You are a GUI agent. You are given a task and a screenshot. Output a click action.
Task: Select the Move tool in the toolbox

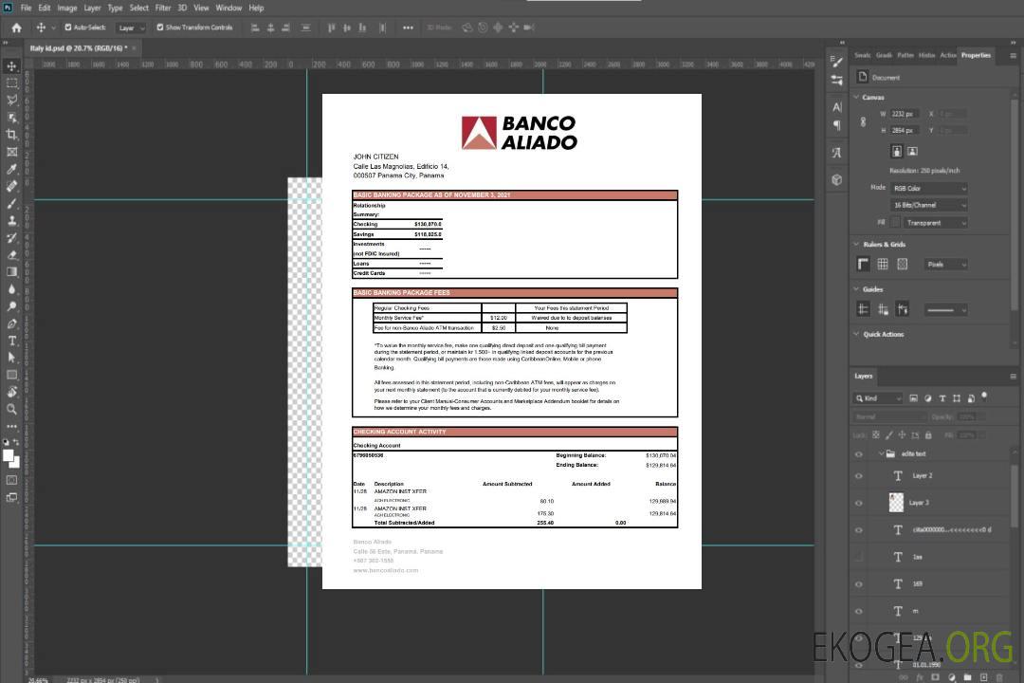(x=11, y=66)
